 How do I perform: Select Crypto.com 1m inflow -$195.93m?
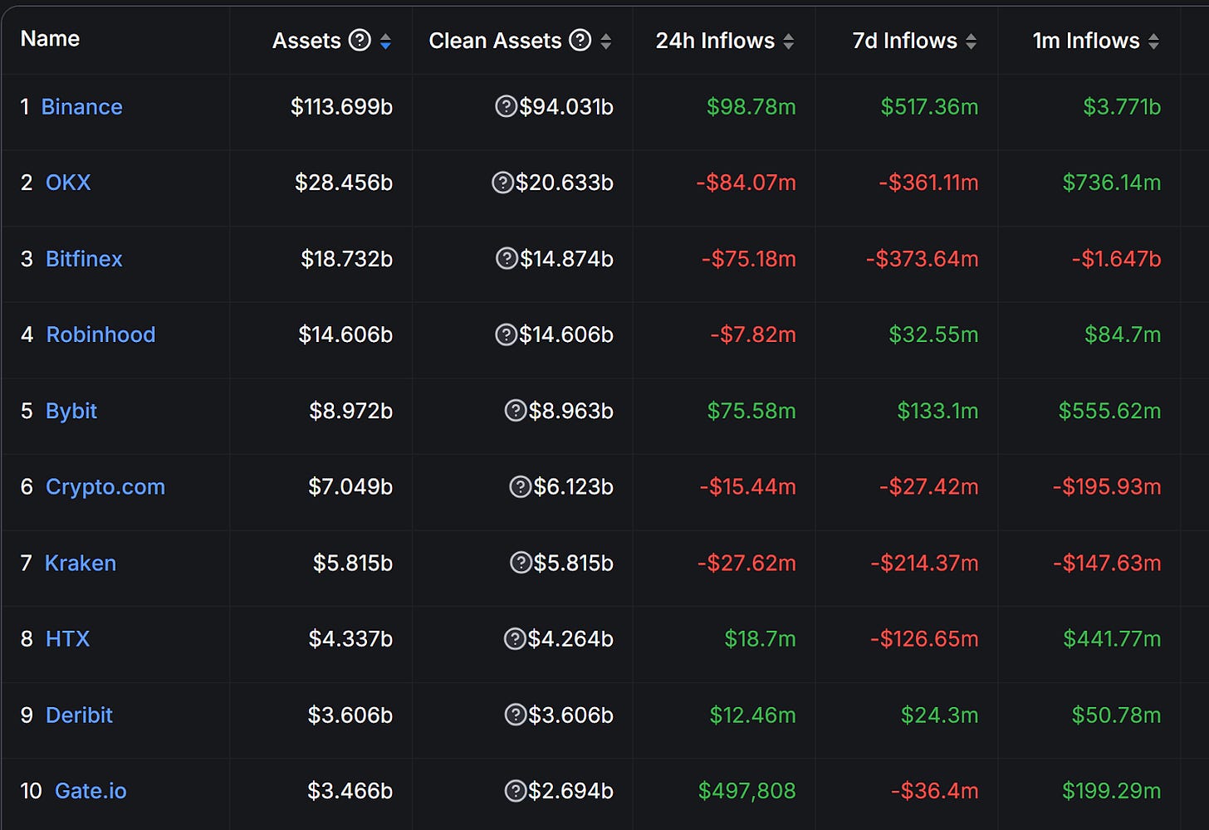1107,487
